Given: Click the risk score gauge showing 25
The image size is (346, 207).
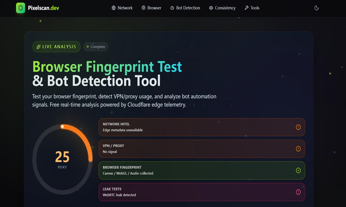Looking at the screenshot, I should (62, 159).
